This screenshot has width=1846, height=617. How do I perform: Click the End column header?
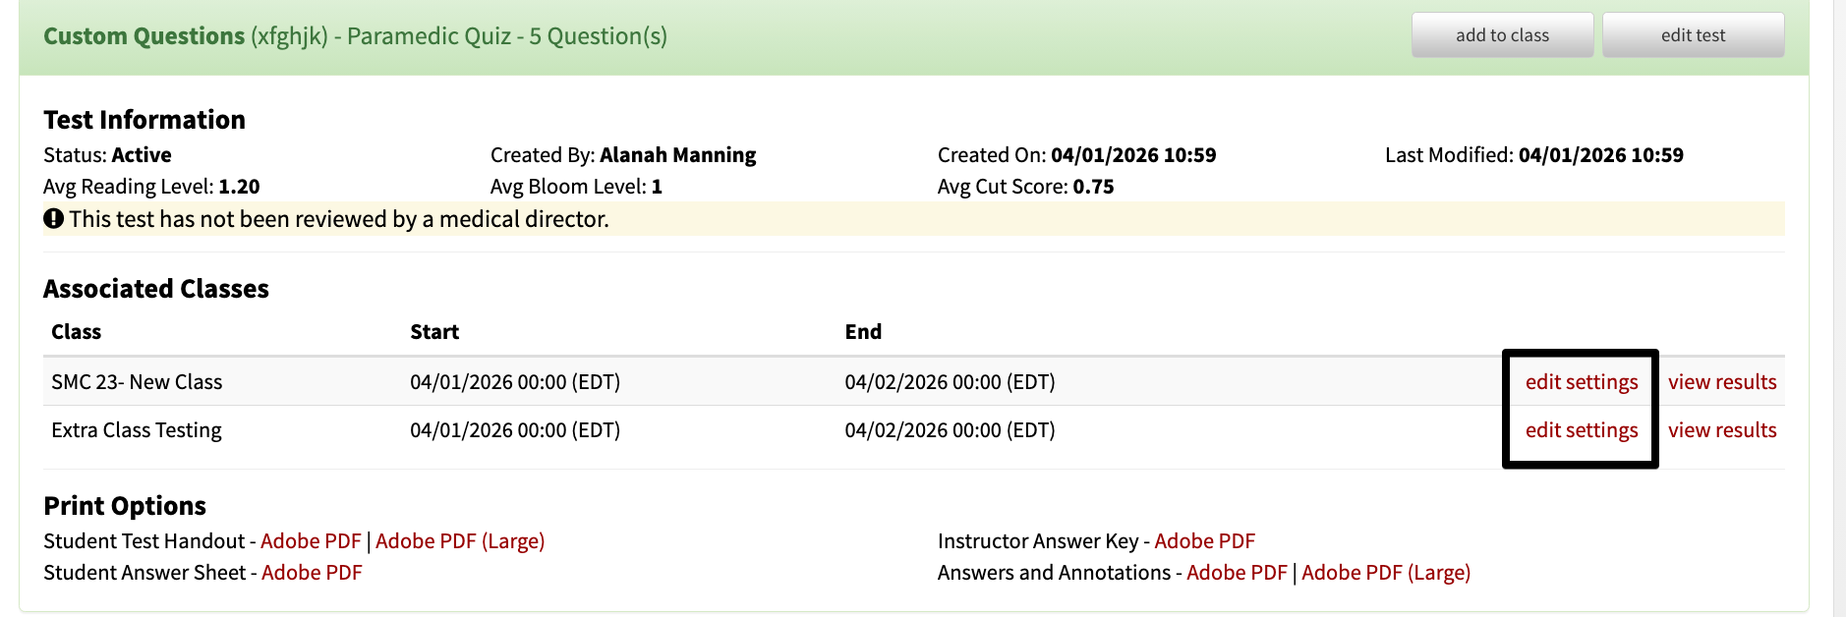point(863,332)
